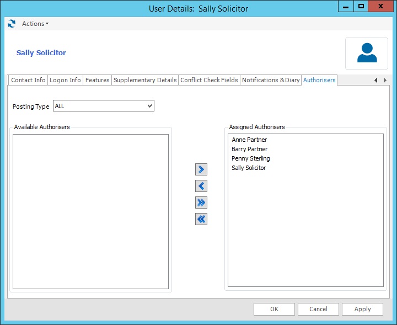Select Penny Sterling in the assigned list
Screen dimensions: 397x325
point(250,158)
